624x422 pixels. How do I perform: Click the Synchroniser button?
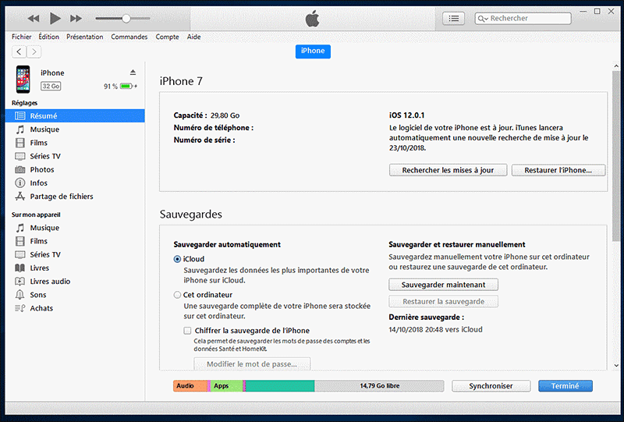[x=491, y=386]
